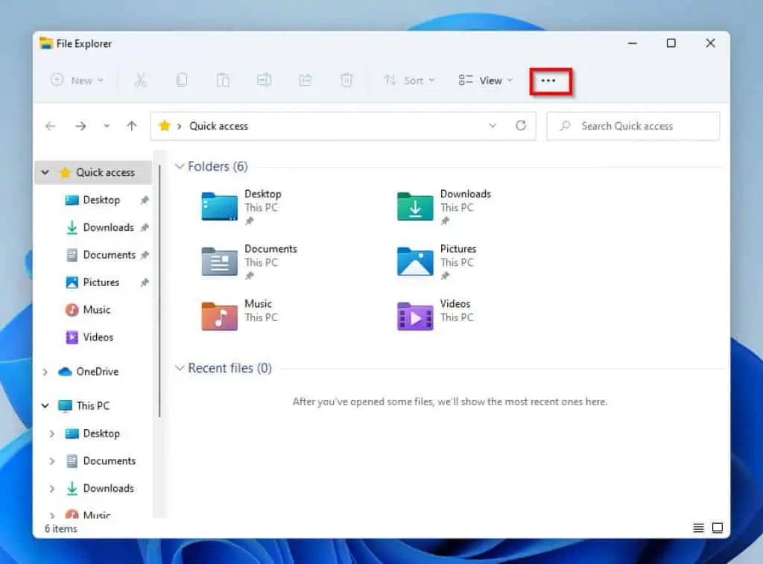The height and width of the screenshot is (564, 763).
Task: Go up one directory level
Action: (x=131, y=126)
